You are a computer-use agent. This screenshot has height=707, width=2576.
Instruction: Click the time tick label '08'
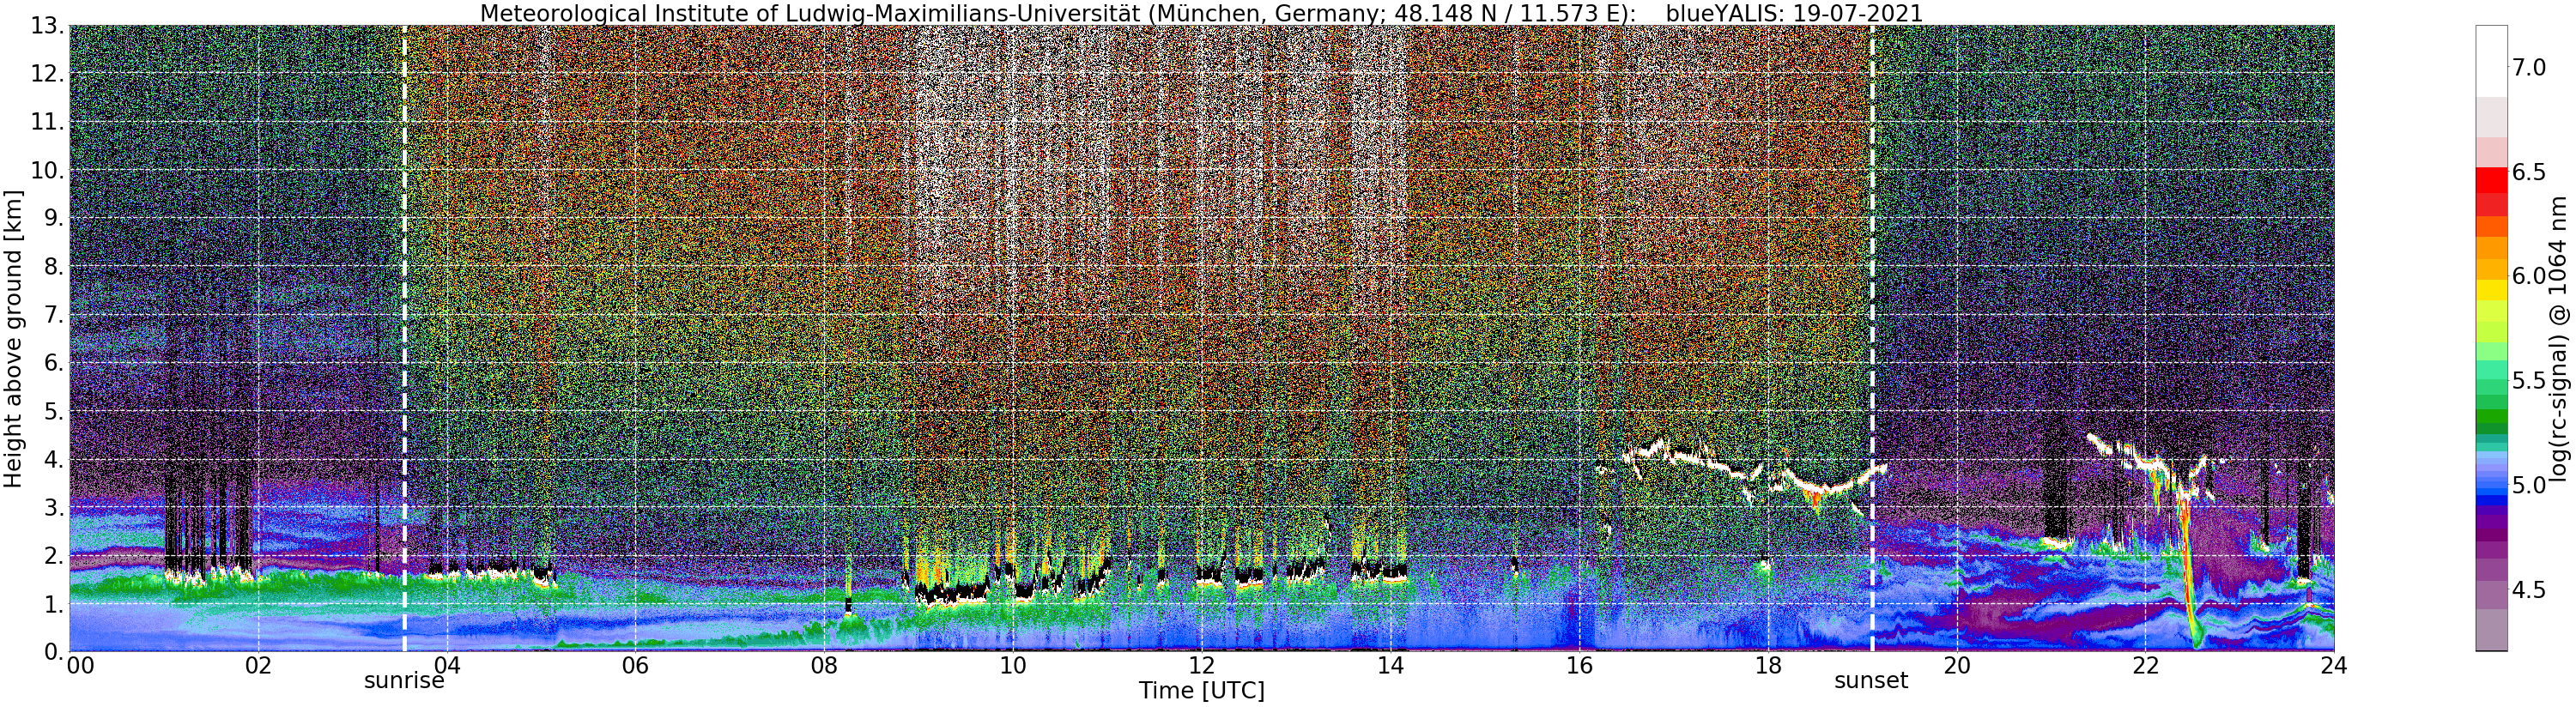tap(824, 666)
